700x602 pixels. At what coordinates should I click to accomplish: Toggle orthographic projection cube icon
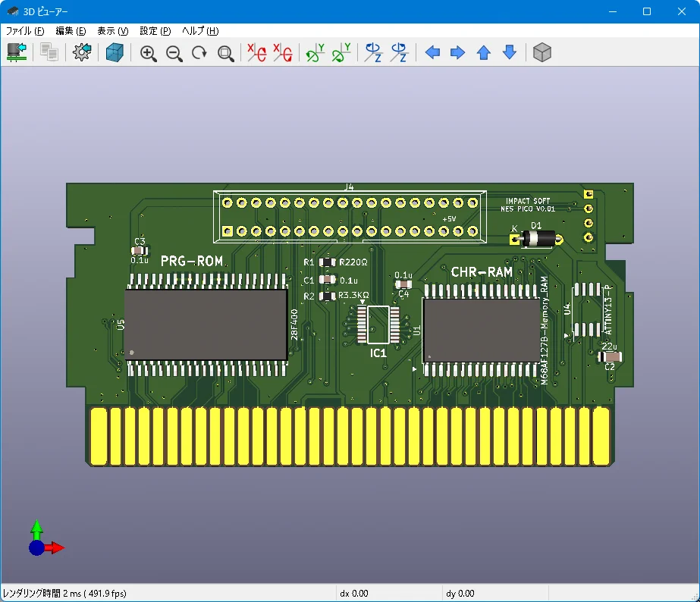pos(542,52)
